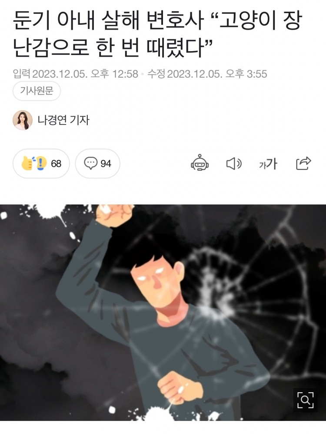Open the AI summary robot icon
Screen dimensions: 326x434
tap(200, 163)
